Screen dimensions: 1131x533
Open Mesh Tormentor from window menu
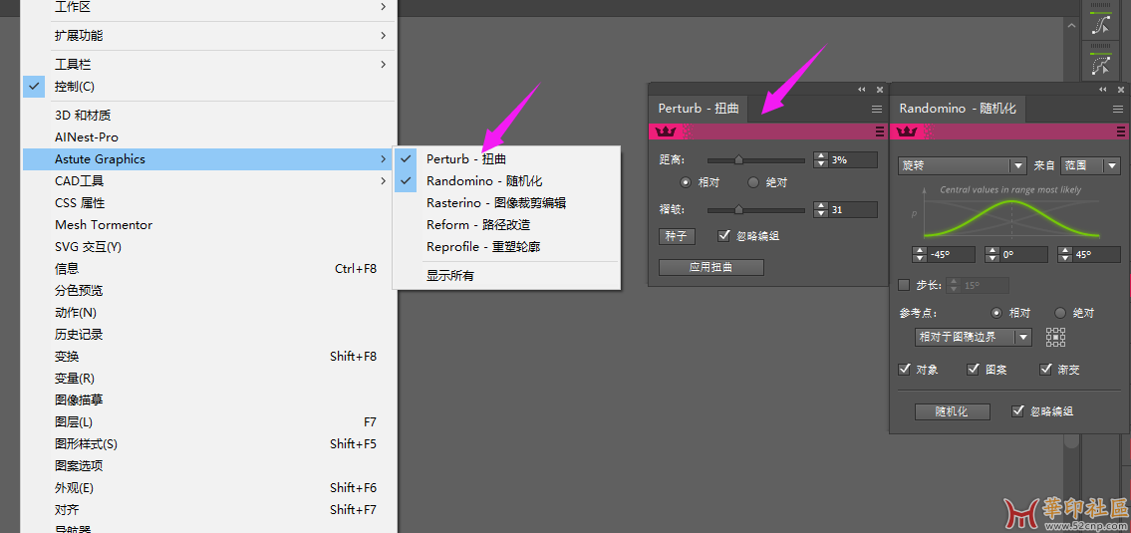[210, 225]
